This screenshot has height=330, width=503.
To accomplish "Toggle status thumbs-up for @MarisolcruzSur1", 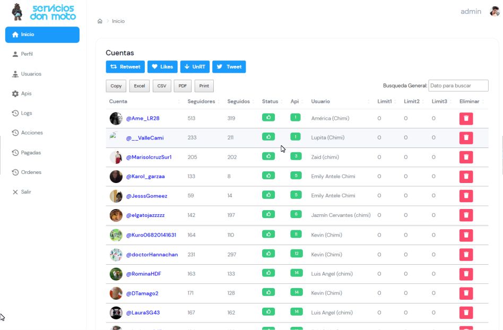I will (268, 156).
